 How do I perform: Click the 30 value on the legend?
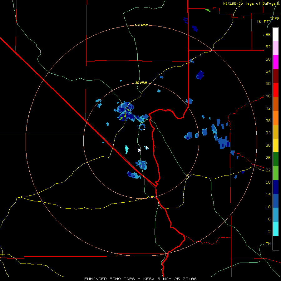pos(268,145)
